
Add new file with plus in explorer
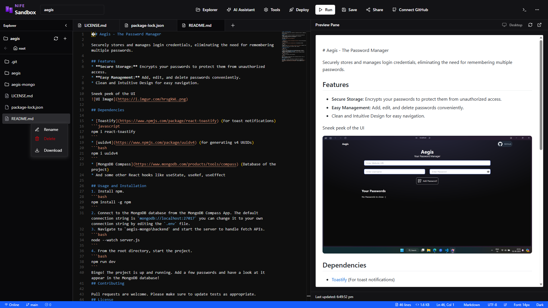pyautogui.click(x=65, y=38)
